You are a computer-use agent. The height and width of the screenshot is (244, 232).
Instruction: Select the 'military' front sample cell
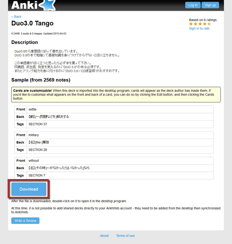click(120, 135)
